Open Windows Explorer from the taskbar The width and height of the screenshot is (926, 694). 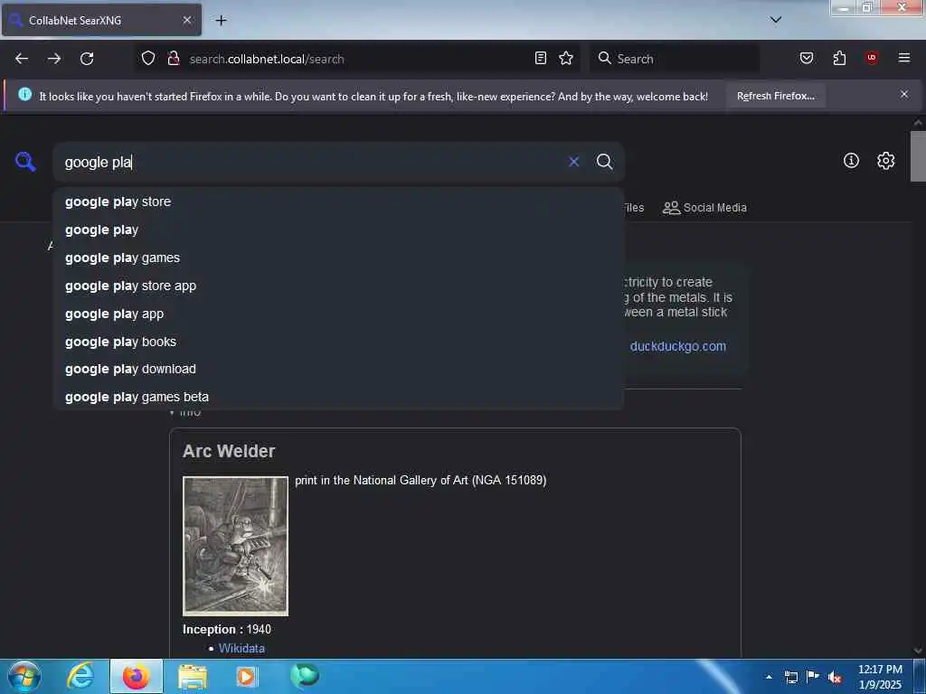[x=193, y=676]
